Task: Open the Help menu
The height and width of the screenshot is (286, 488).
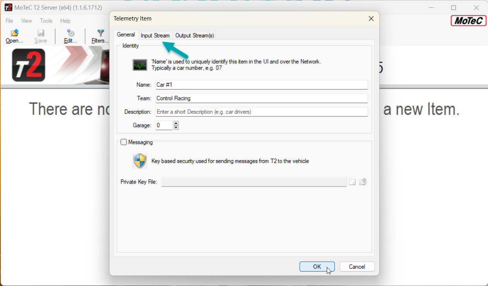Action: (65, 21)
